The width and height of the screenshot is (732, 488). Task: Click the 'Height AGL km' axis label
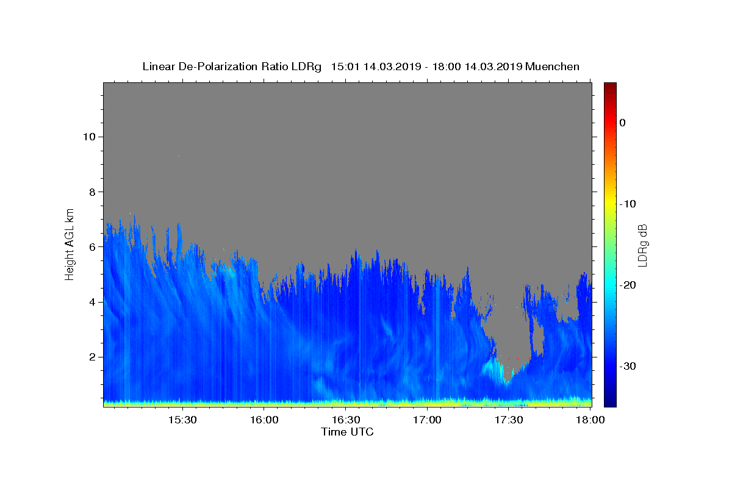[x=70, y=244]
